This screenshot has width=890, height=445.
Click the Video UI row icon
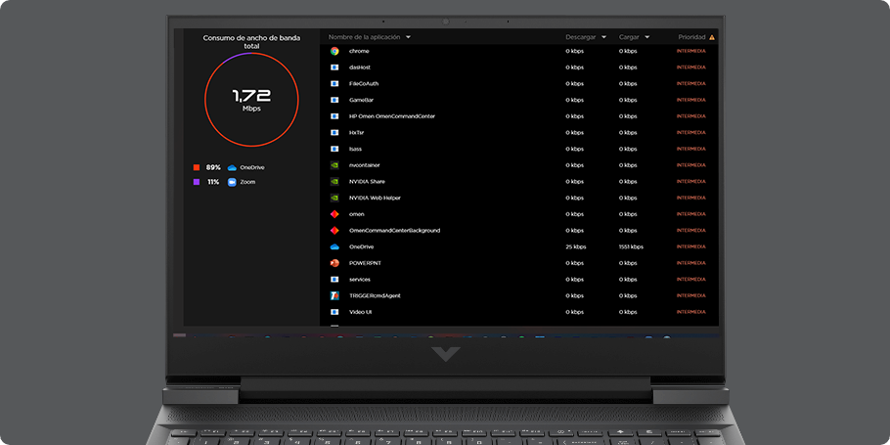coord(334,312)
